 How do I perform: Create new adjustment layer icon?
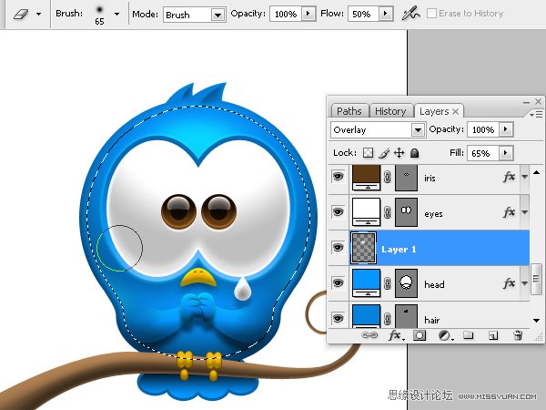tap(444, 335)
